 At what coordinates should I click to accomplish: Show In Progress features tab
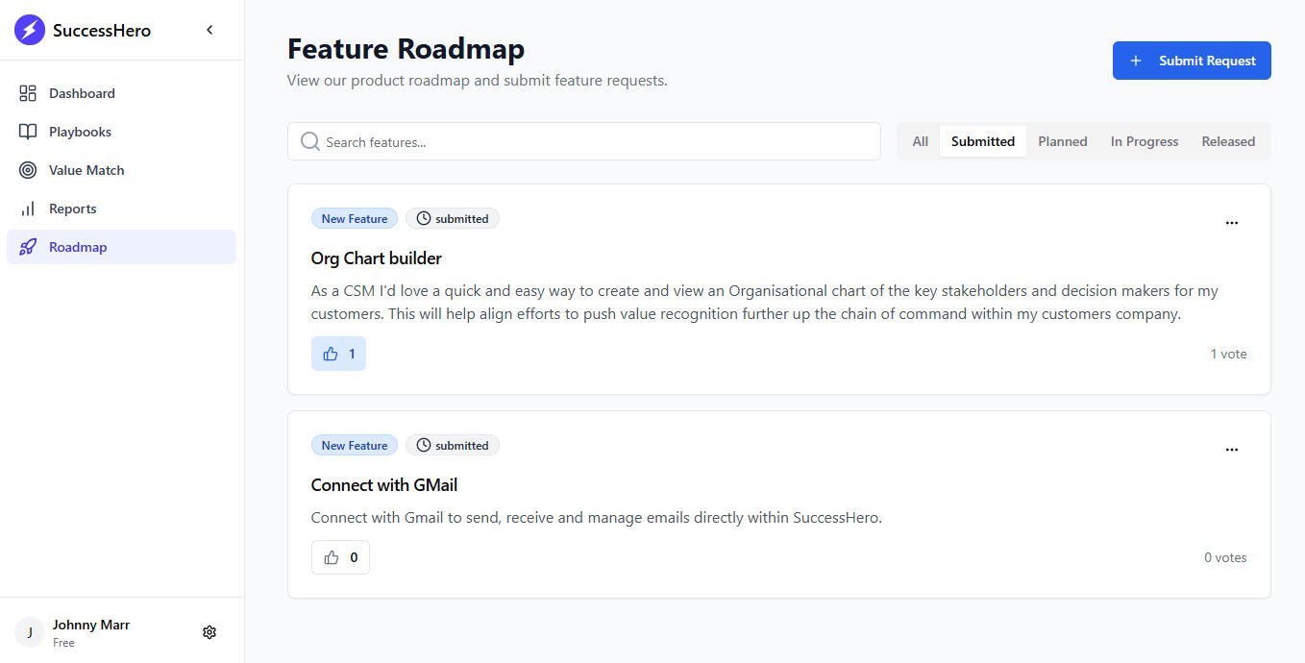coord(1144,141)
